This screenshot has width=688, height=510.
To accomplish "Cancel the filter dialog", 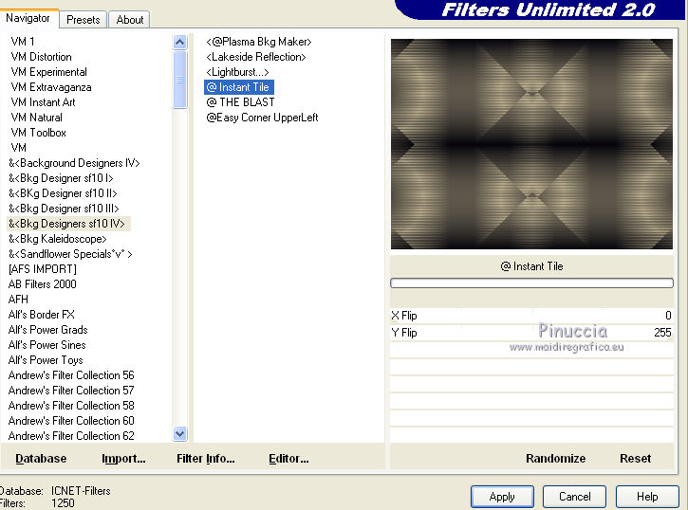I will (574, 497).
